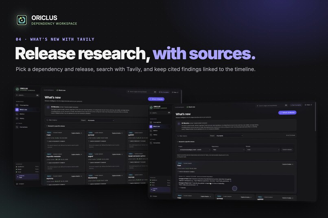Viewport: 328px width, 218px height.
Task: Click Search release button in front window
Action: (287, 149)
